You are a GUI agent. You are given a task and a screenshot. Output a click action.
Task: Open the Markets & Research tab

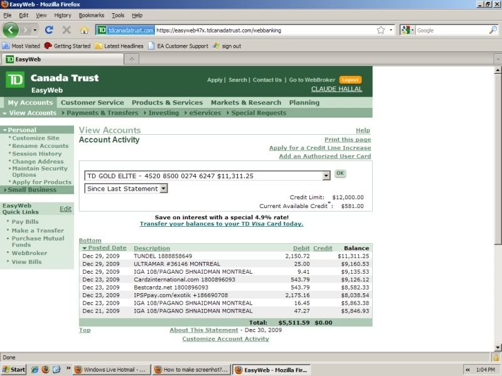tap(246, 103)
